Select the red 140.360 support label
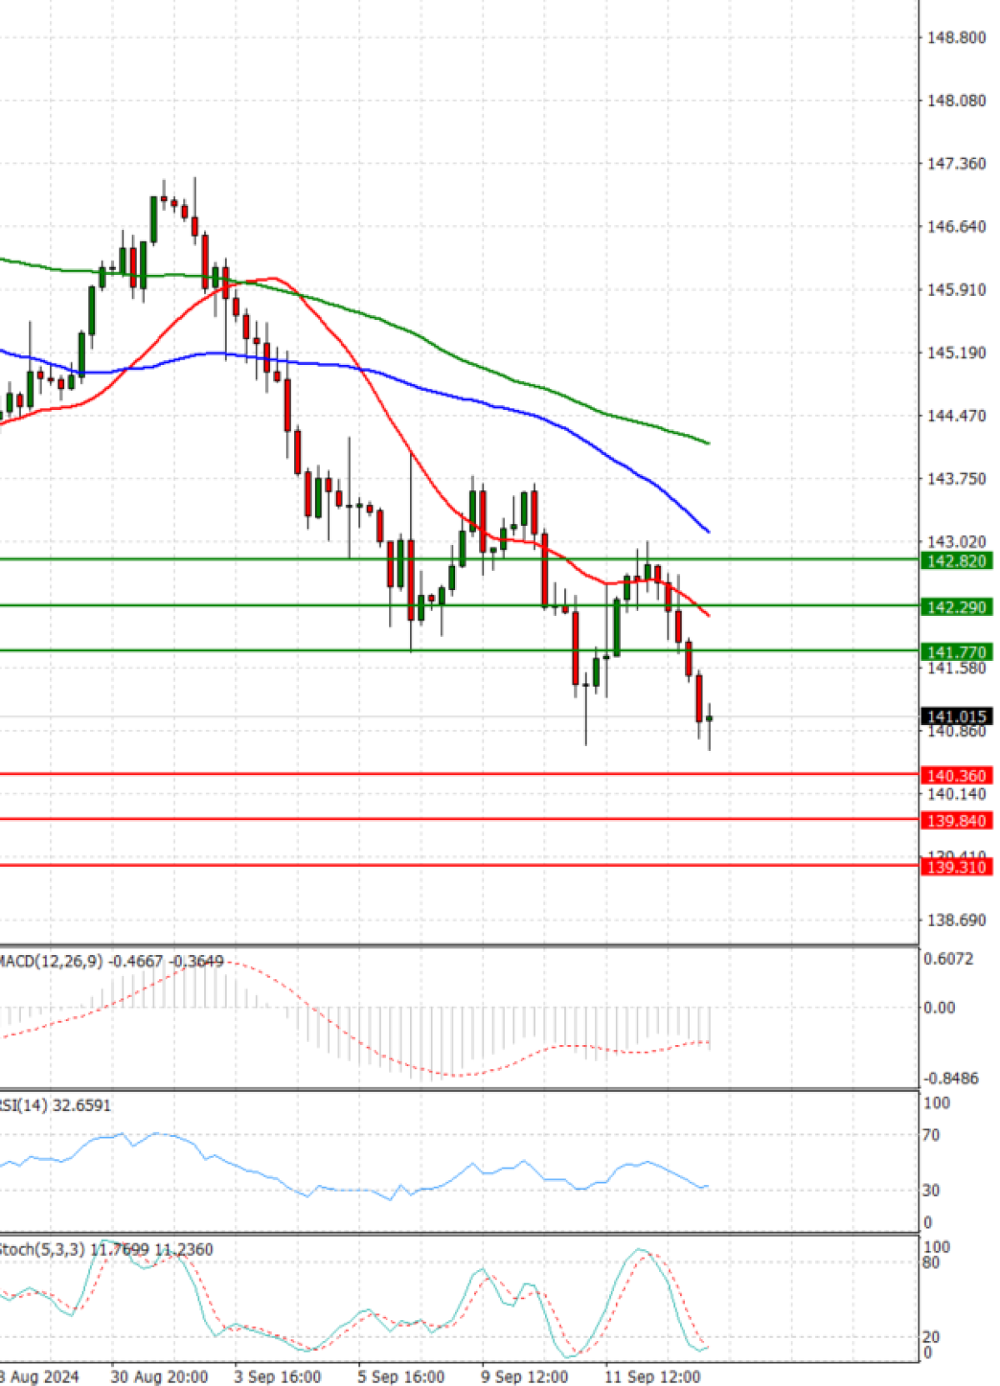Viewport: 1000px width, 1386px height. pyautogui.click(x=957, y=776)
